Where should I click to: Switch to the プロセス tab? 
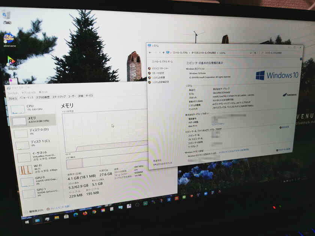pos(12,98)
